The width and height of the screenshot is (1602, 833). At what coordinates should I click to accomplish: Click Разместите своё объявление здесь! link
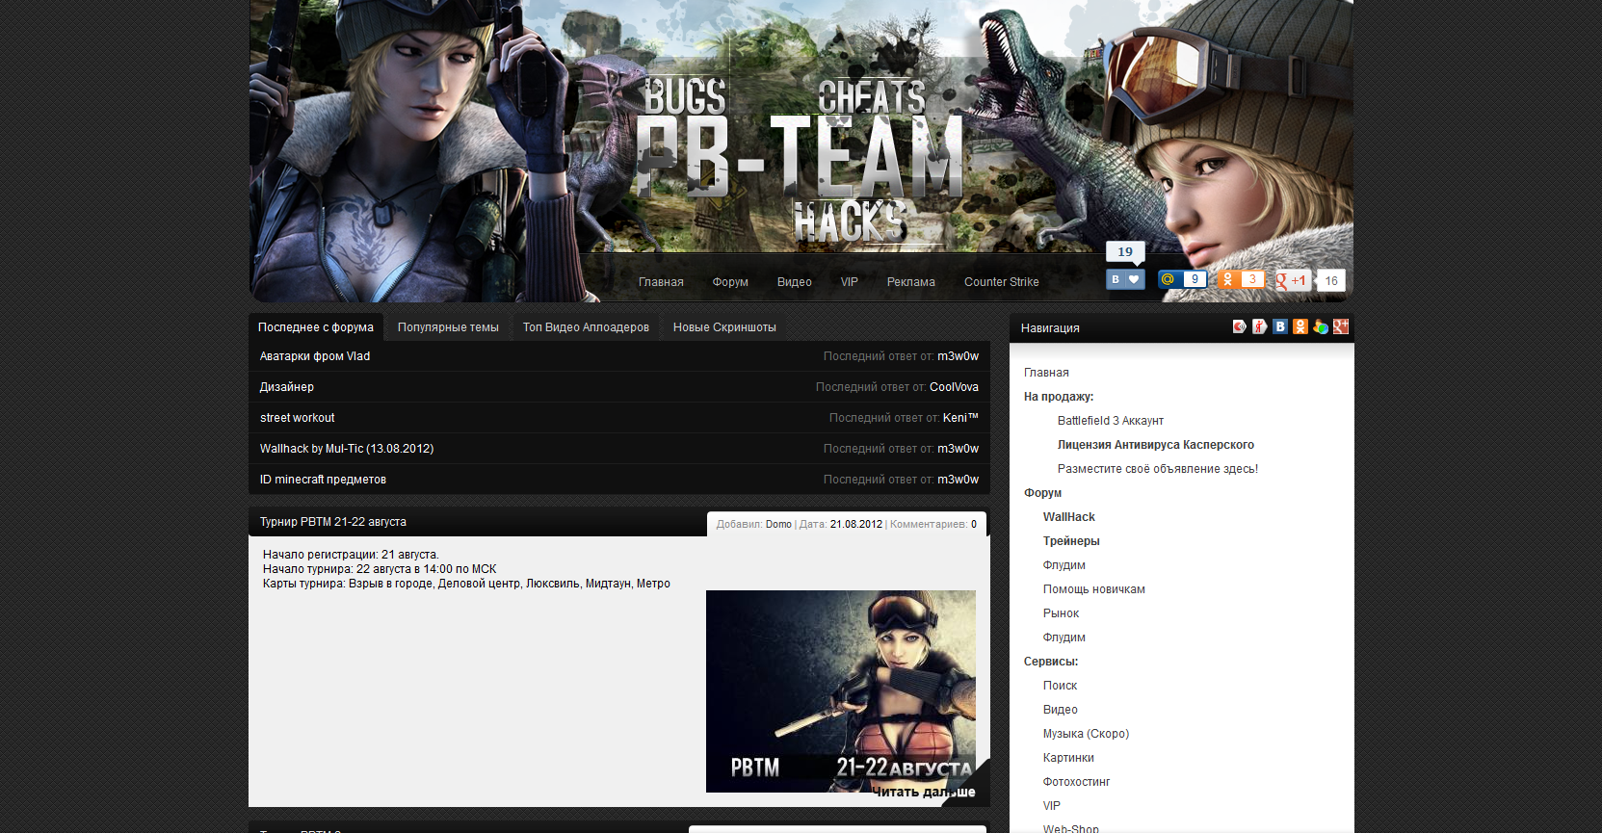tap(1158, 469)
